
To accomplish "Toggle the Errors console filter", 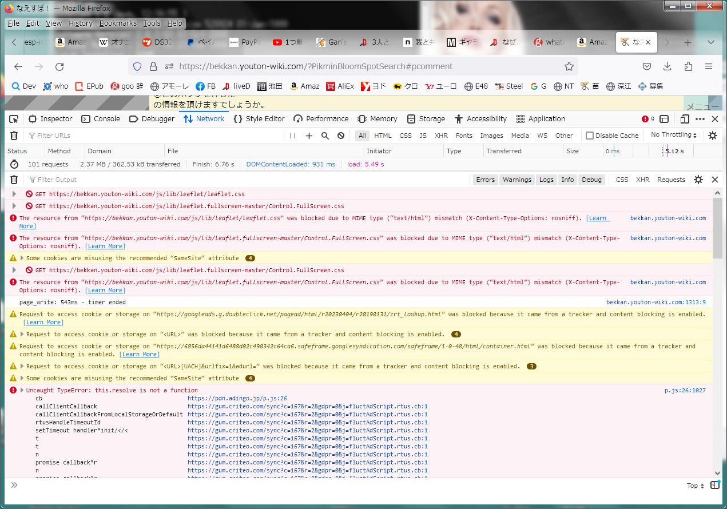I will click(x=485, y=180).
